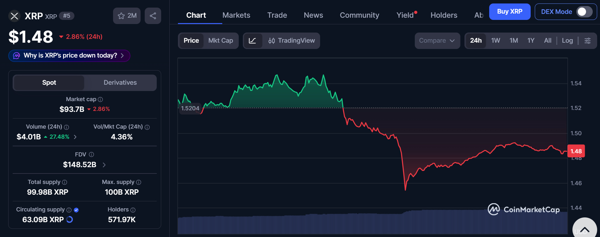The height and width of the screenshot is (237, 600).
Task: Expand the Volume (24h) details chevron
Action: click(75, 137)
